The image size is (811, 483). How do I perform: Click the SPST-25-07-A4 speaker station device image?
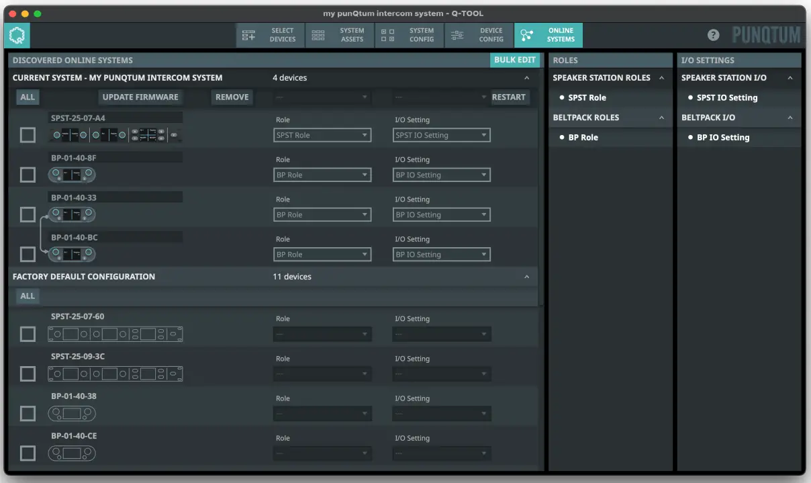point(115,135)
